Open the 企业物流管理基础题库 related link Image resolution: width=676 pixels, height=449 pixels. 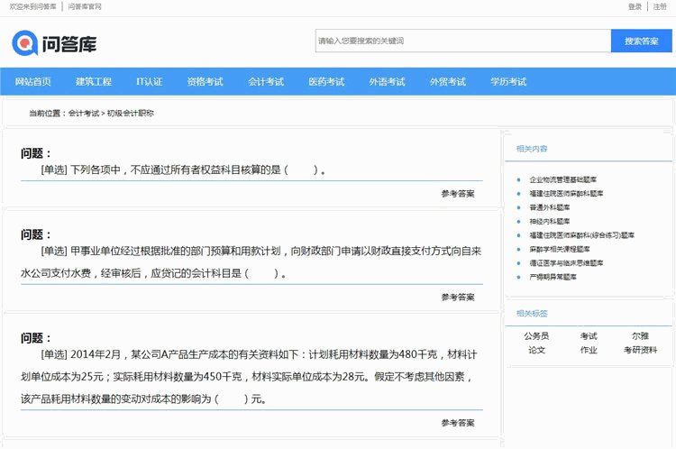click(563, 179)
